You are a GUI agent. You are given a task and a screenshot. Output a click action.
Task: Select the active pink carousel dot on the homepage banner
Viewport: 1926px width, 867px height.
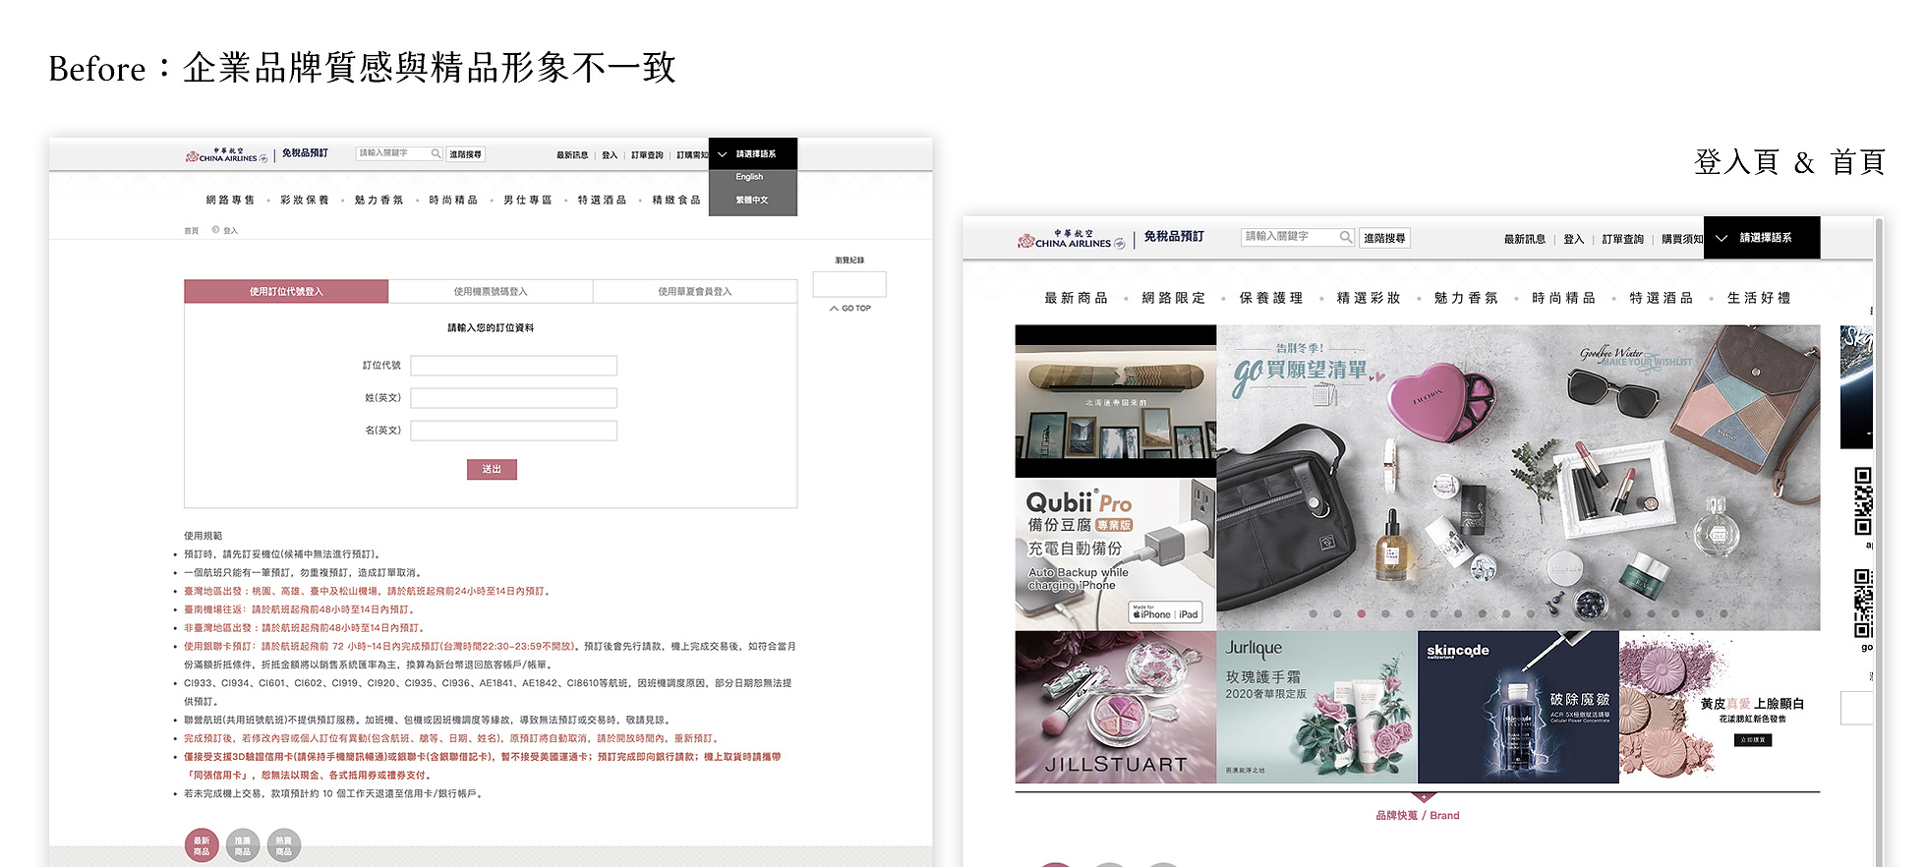tap(1361, 613)
